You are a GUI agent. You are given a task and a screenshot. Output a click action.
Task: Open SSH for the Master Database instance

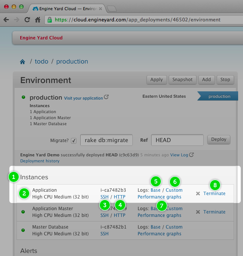point(104,234)
